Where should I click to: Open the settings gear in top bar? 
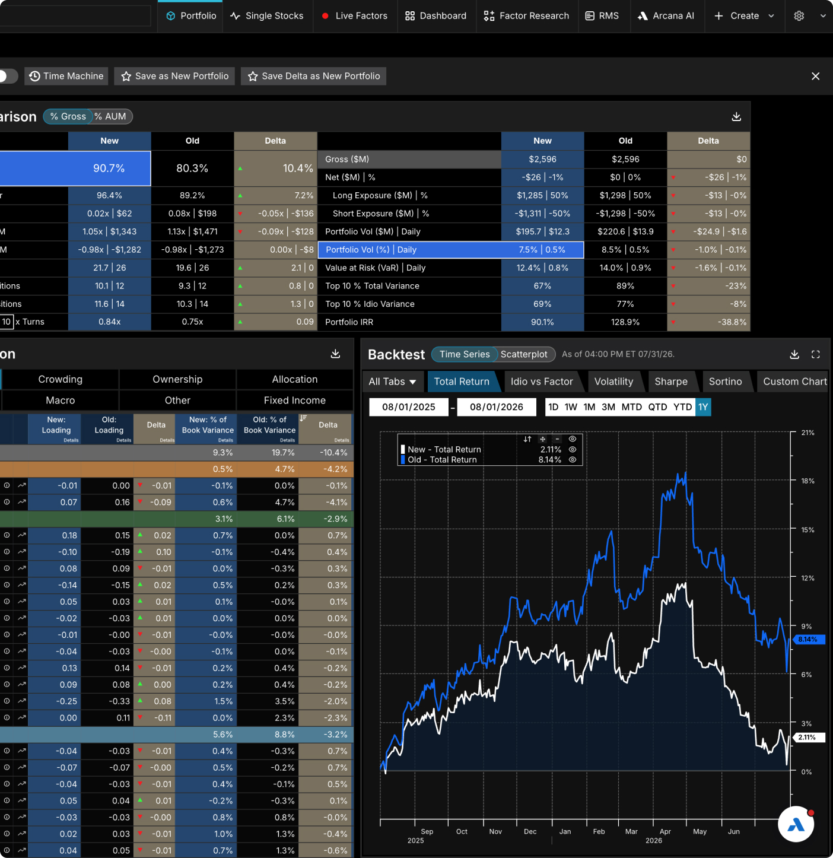[x=799, y=16]
